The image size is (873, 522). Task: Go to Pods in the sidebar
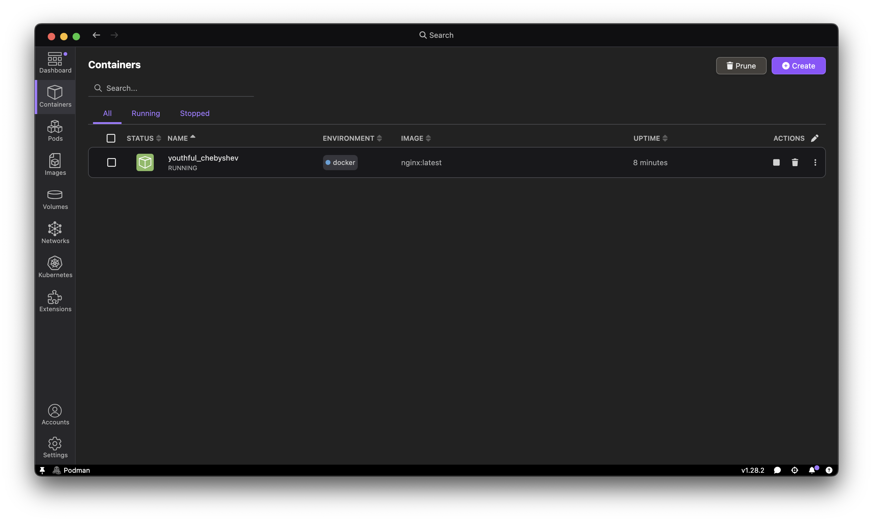tap(55, 131)
